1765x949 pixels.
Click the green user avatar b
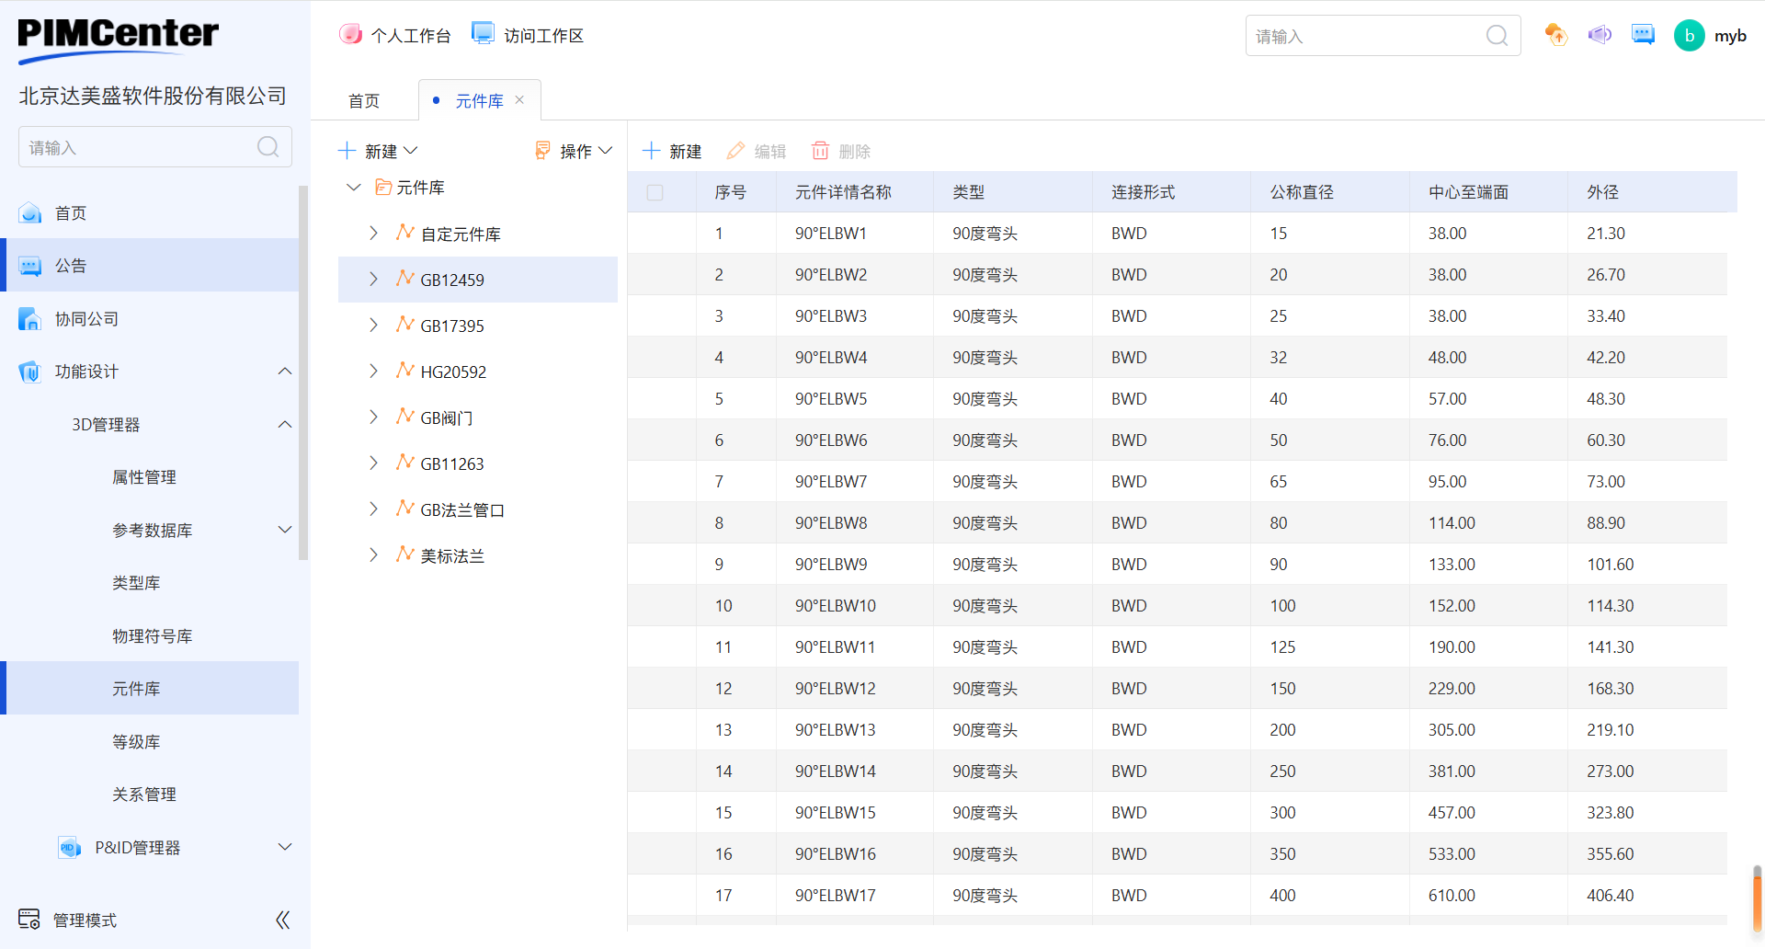pos(1689,36)
